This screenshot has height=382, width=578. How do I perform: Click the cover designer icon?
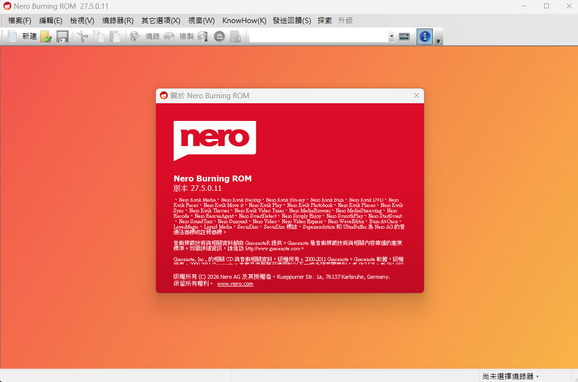[x=235, y=36]
